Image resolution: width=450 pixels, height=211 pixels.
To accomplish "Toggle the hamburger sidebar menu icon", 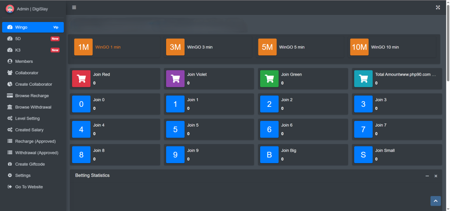I will [74, 7].
